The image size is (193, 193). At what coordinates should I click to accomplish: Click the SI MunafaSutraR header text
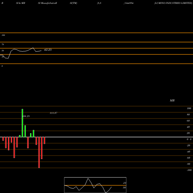[47, 3]
